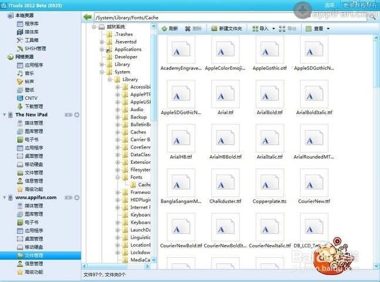Collapse the 越狱系统 root node
The image size is (380, 282).
tap(94, 27)
